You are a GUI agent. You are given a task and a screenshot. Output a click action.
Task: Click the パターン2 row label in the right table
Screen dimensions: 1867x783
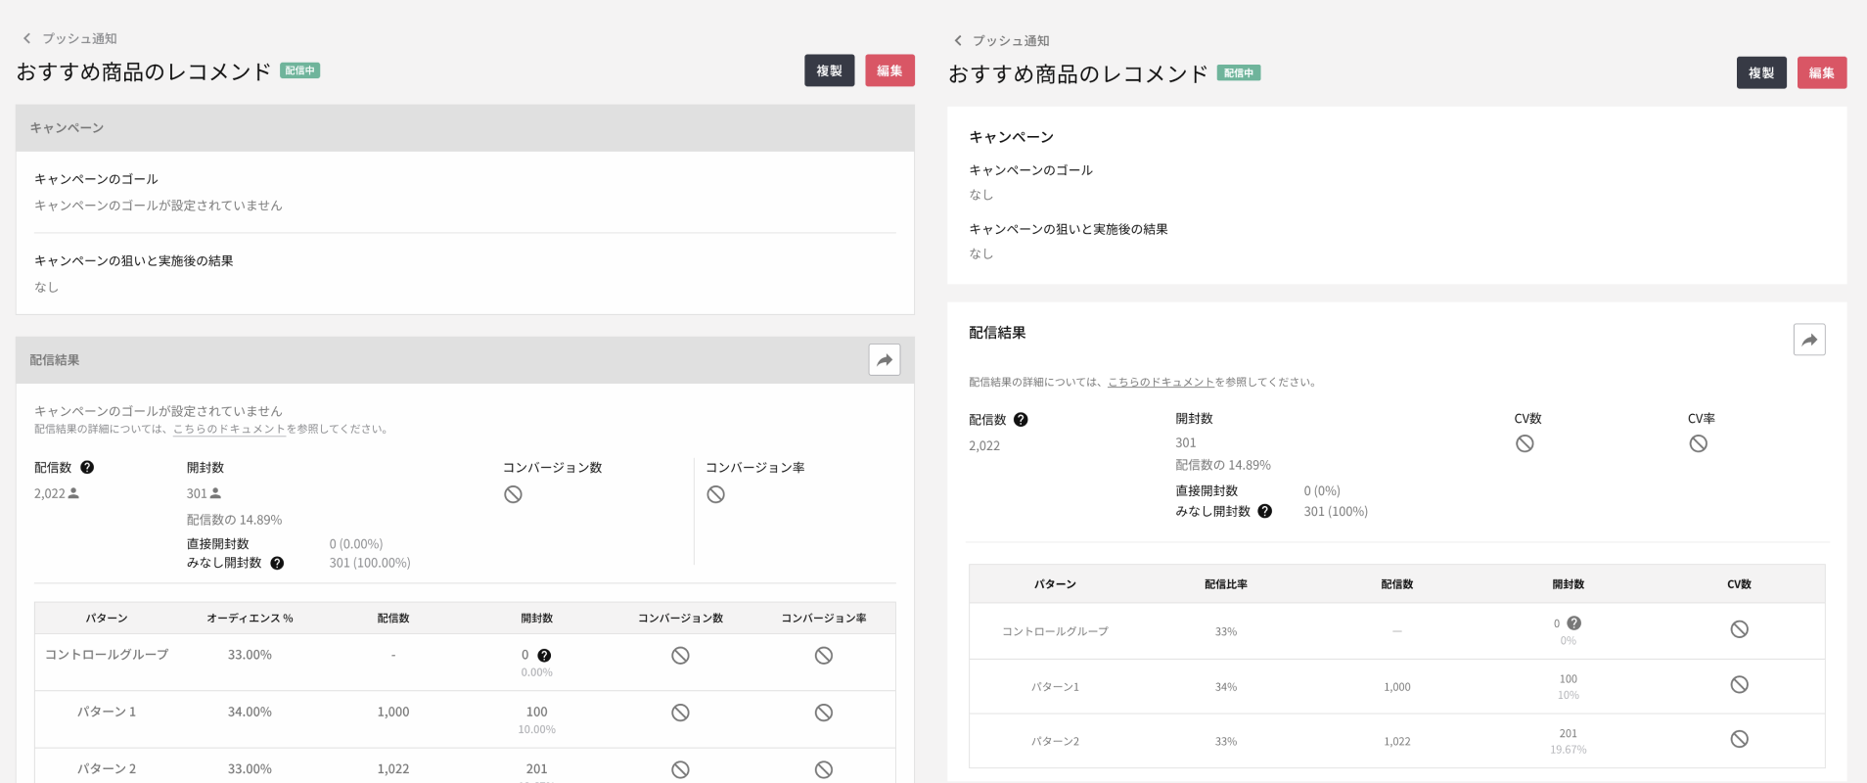point(1055,742)
